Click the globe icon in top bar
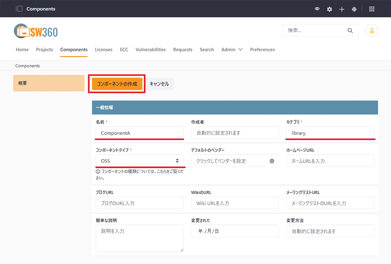The width and height of the screenshot is (391, 264). [354, 9]
